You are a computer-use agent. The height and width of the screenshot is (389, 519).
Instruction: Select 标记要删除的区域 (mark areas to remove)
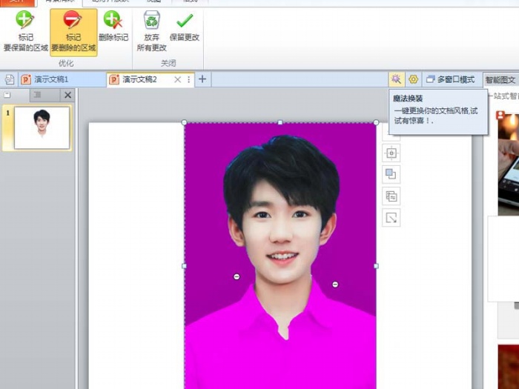tap(73, 31)
